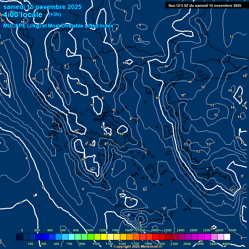The width and height of the screenshot is (249, 249).
Task: Click the blue swatch between 300 and 400
Action: [46, 237]
